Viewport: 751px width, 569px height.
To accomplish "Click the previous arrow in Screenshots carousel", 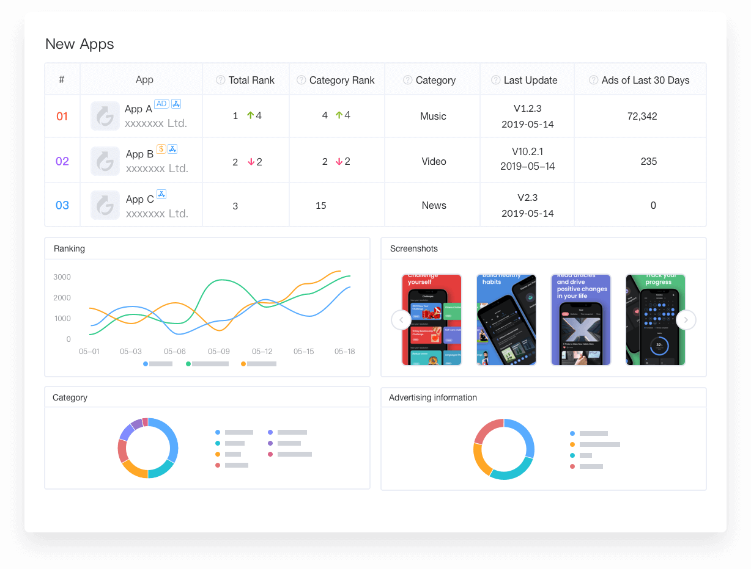I will 401,319.
